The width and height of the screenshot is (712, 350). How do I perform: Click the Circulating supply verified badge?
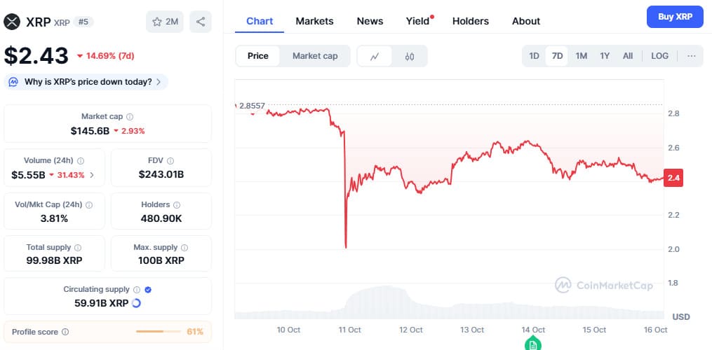[x=148, y=290]
